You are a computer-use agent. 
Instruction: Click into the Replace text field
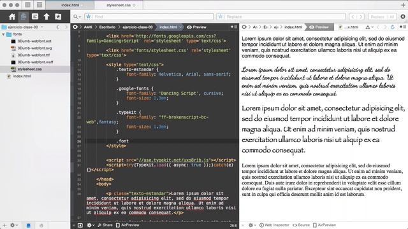coord(281,17)
